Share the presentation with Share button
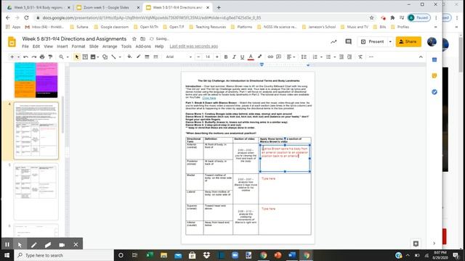465x261 pixels. pyautogui.click(x=408, y=42)
